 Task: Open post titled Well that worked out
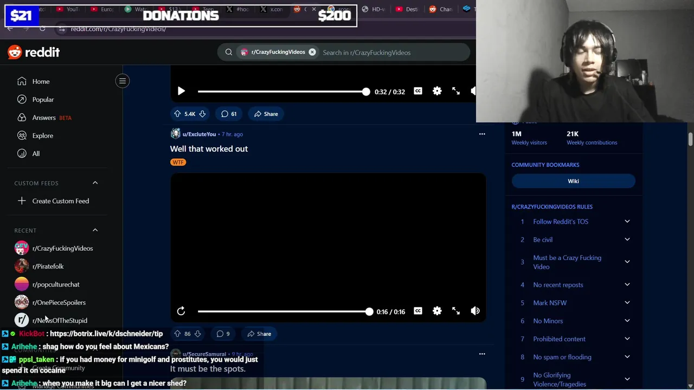pyautogui.click(x=209, y=149)
